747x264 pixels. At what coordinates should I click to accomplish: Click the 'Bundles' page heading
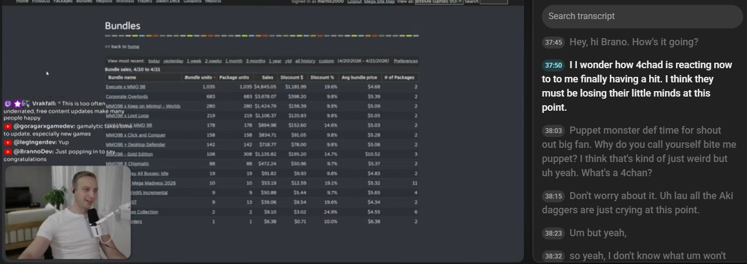click(x=122, y=26)
